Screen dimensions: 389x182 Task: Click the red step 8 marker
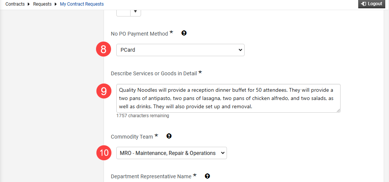point(104,49)
